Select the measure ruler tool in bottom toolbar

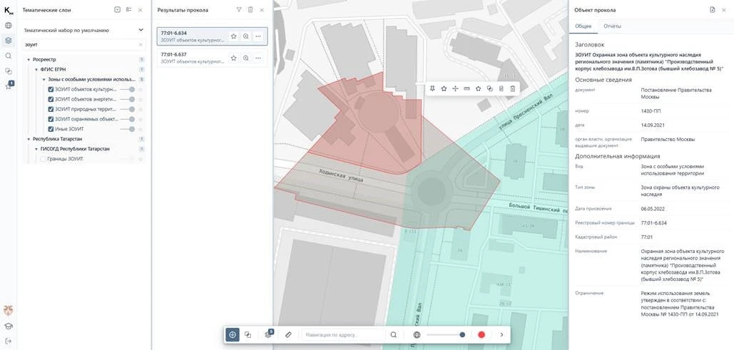[x=288, y=334]
